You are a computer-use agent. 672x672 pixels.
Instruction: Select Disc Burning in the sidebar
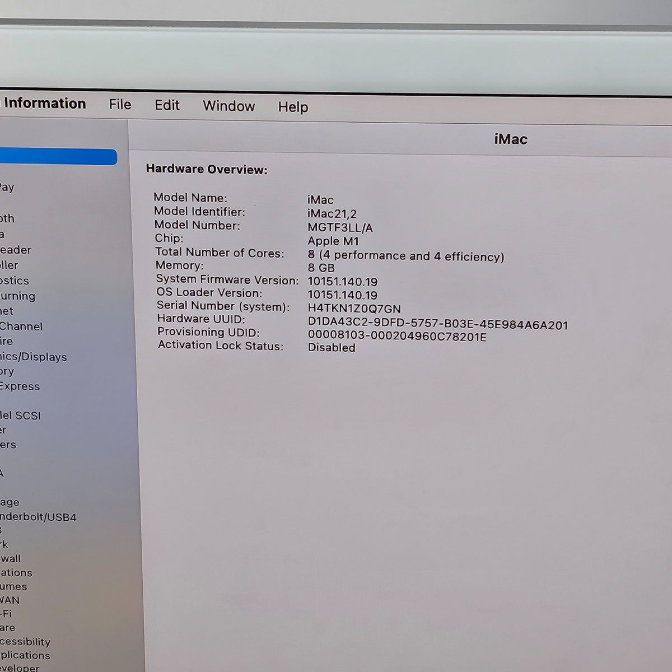(x=17, y=296)
